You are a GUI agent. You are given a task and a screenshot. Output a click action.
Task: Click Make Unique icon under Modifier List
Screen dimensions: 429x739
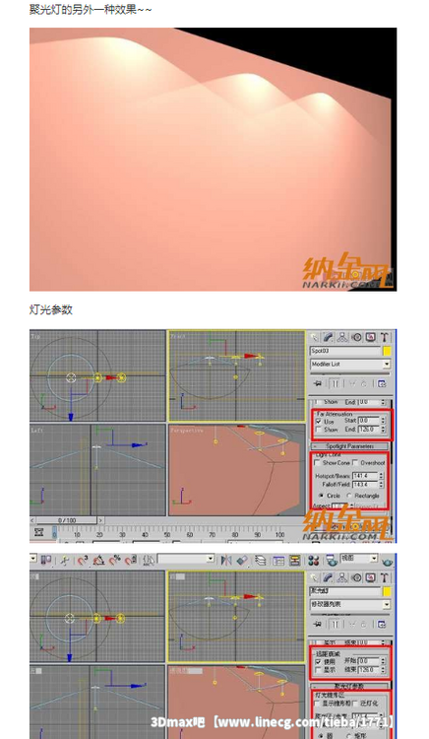coord(352,383)
